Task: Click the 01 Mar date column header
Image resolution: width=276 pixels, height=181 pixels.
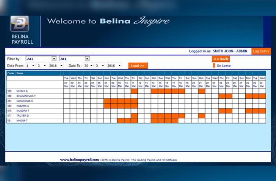Action: tap(67, 84)
